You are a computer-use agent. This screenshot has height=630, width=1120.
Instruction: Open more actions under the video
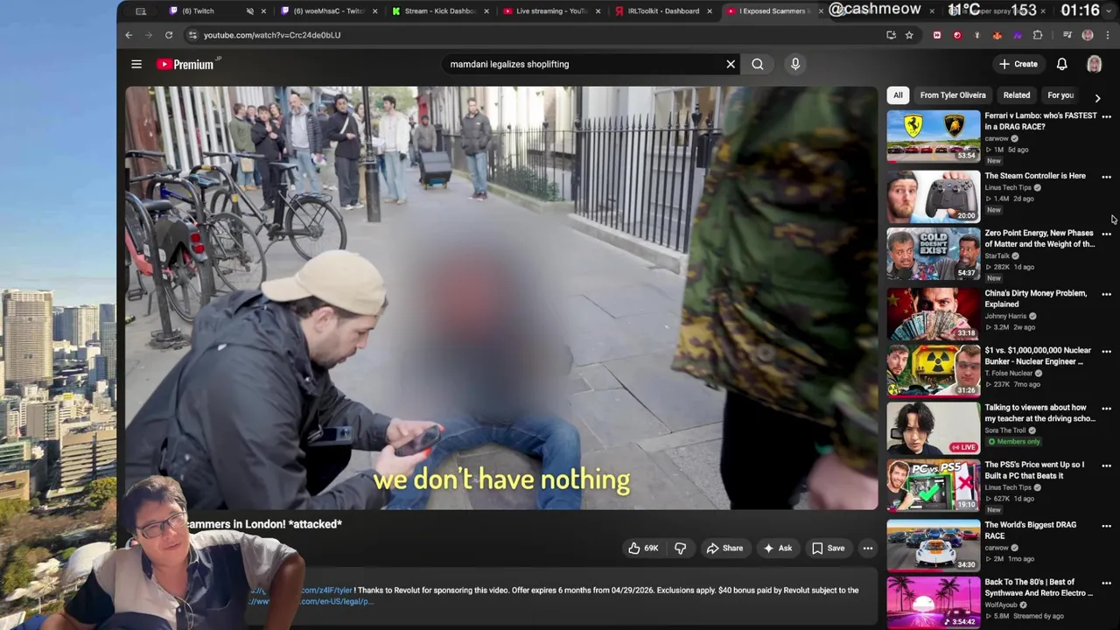click(868, 549)
